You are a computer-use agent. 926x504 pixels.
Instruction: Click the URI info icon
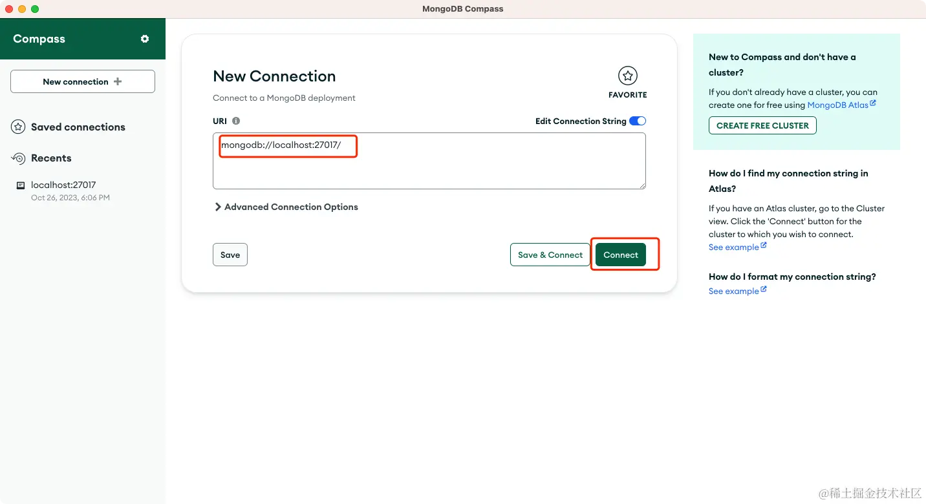click(x=236, y=121)
